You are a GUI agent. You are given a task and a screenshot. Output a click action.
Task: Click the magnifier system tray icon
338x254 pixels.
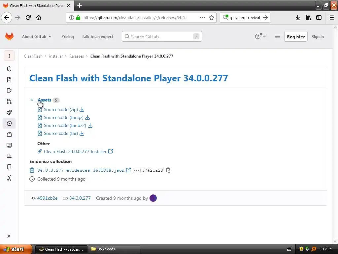314,249
